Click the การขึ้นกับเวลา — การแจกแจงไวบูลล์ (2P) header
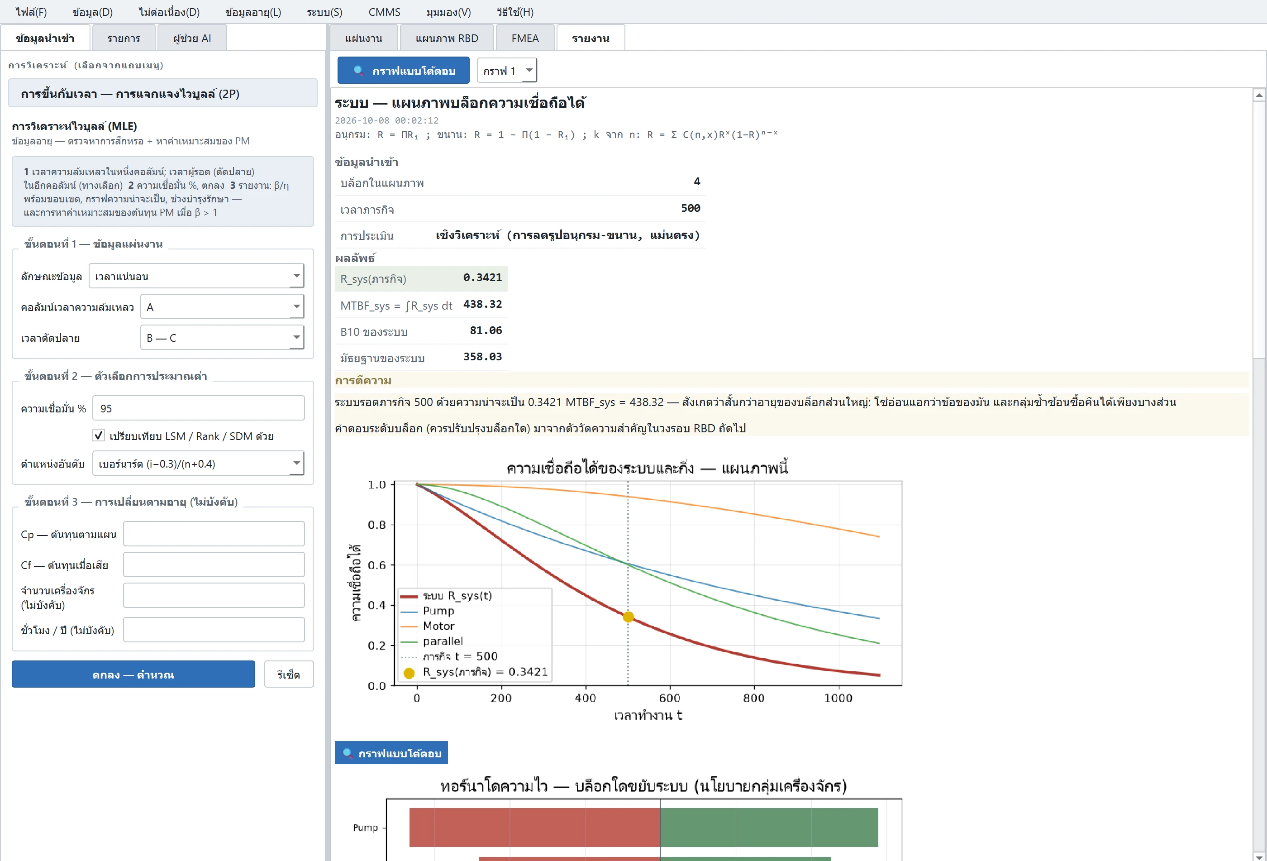This screenshot has height=861, width=1267. [162, 93]
